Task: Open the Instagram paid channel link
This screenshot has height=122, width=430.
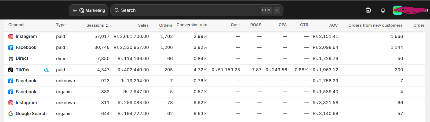Action: tap(26, 37)
